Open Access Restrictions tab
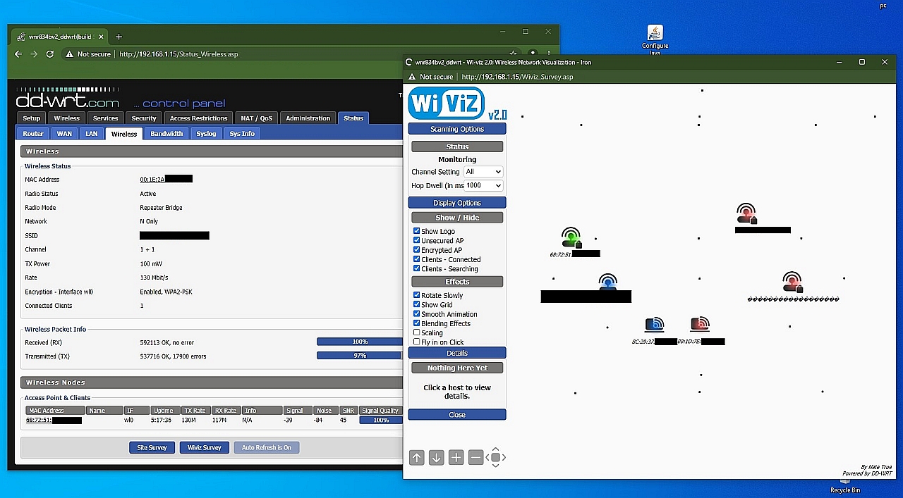 click(x=198, y=118)
